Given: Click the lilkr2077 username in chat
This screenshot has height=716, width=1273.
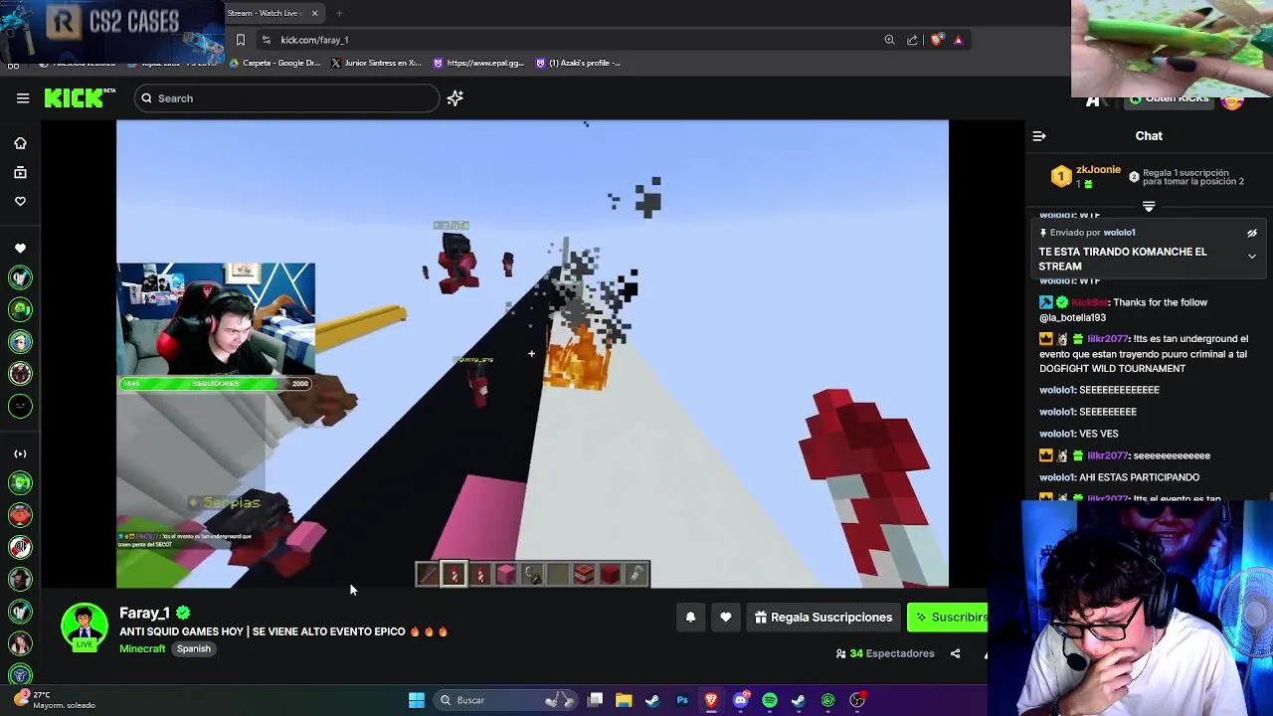Looking at the screenshot, I should (x=1108, y=339).
